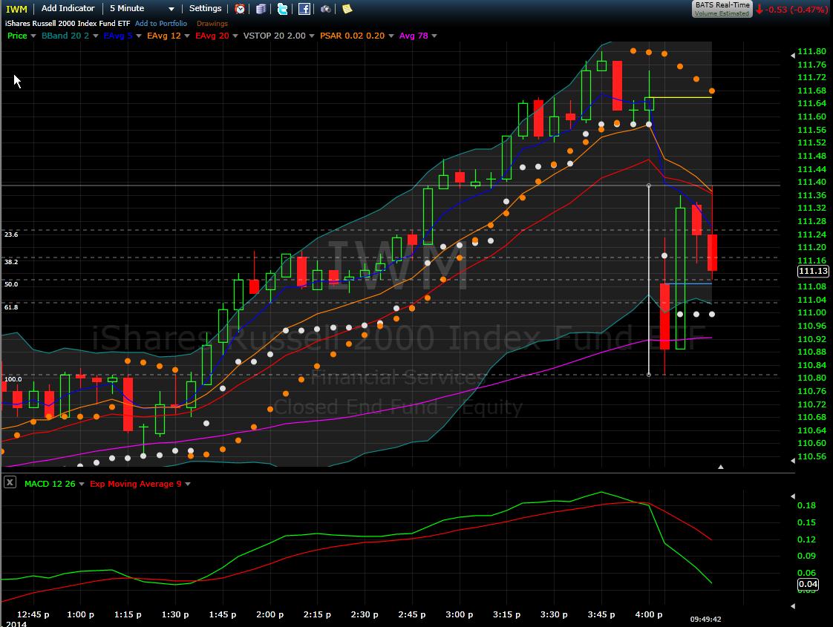Image resolution: width=833 pixels, height=627 pixels.
Task: Open the chart Settings menu
Action: (205, 8)
